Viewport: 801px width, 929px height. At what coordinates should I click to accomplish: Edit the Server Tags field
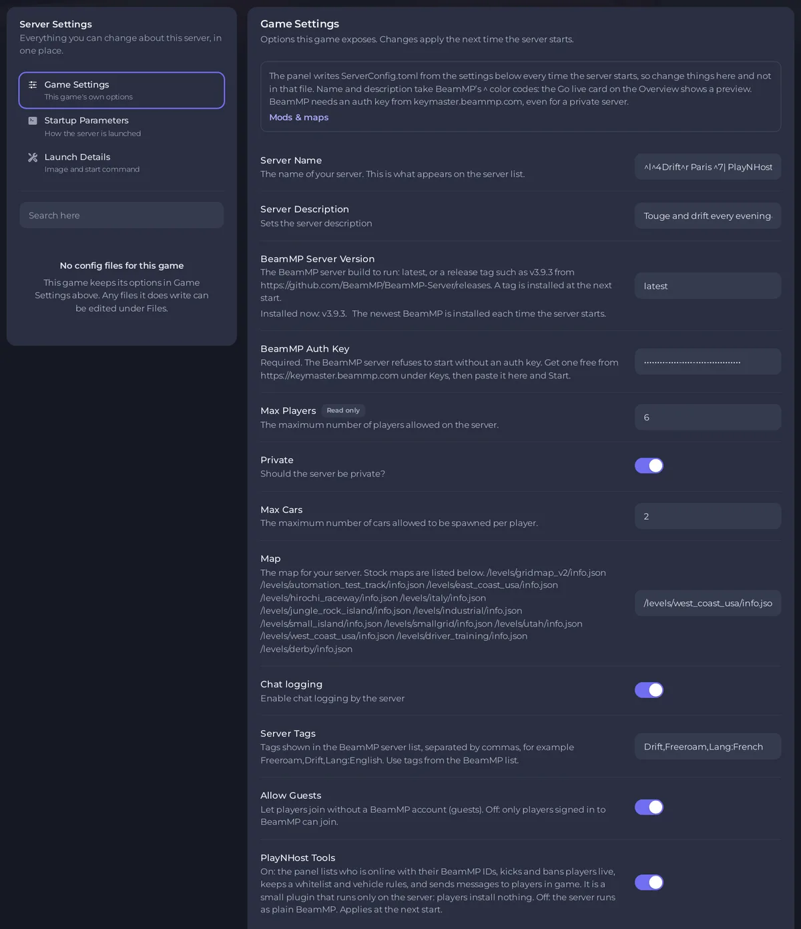708,746
